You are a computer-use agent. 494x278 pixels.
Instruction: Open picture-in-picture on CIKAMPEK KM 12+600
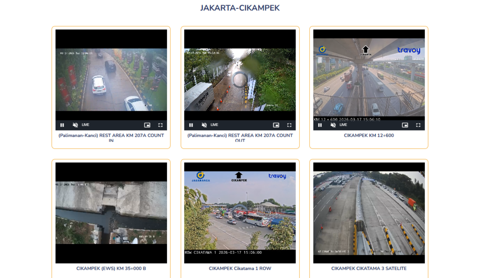(405, 125)
